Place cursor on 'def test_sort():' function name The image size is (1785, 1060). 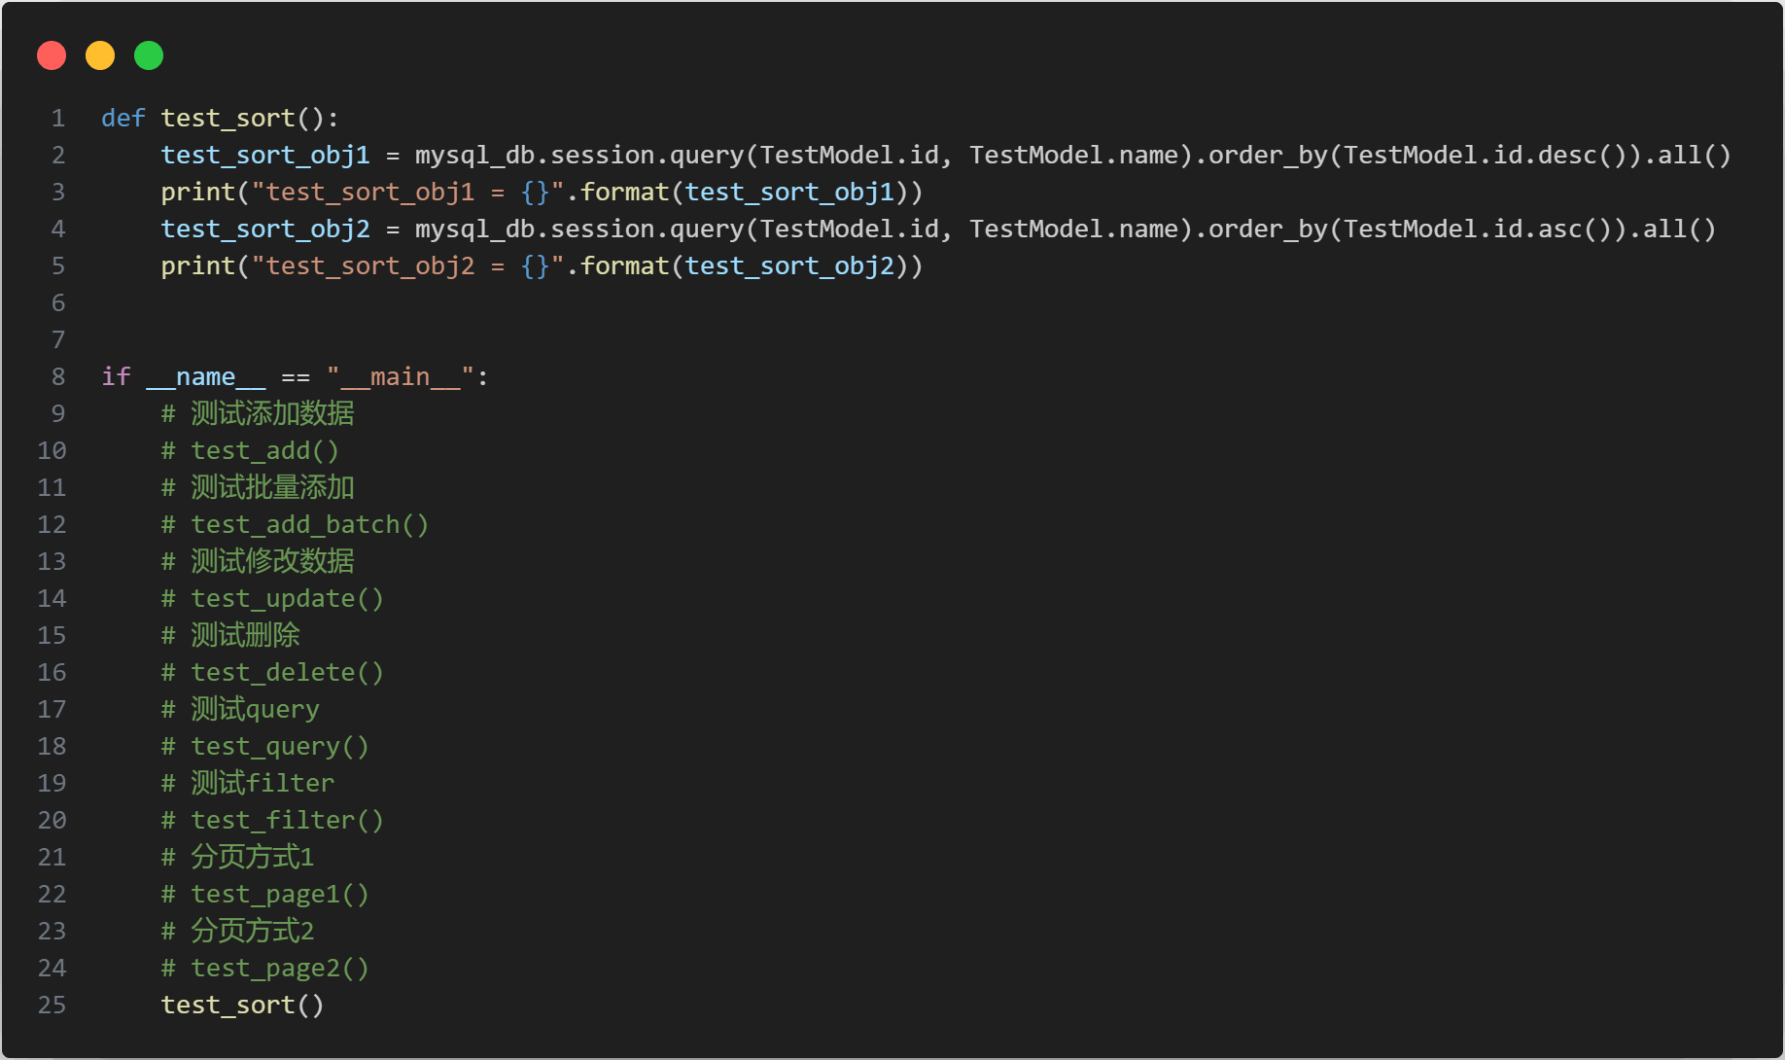pos(227,119)
